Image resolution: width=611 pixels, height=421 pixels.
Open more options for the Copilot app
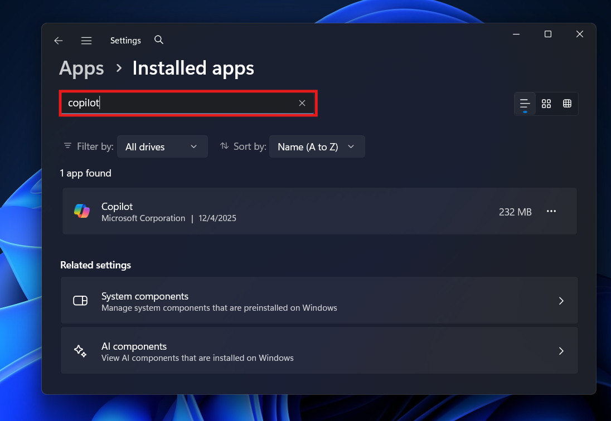coord(551,211)
